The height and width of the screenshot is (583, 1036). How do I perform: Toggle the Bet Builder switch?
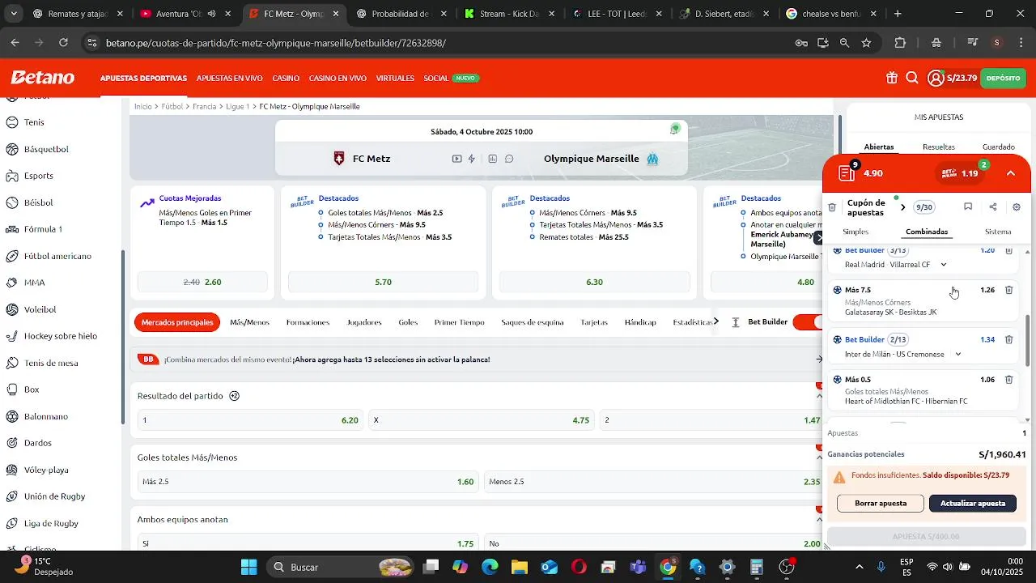pos(809,322)
